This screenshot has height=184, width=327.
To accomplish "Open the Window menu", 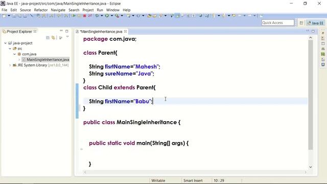I will tap(113, 10).
